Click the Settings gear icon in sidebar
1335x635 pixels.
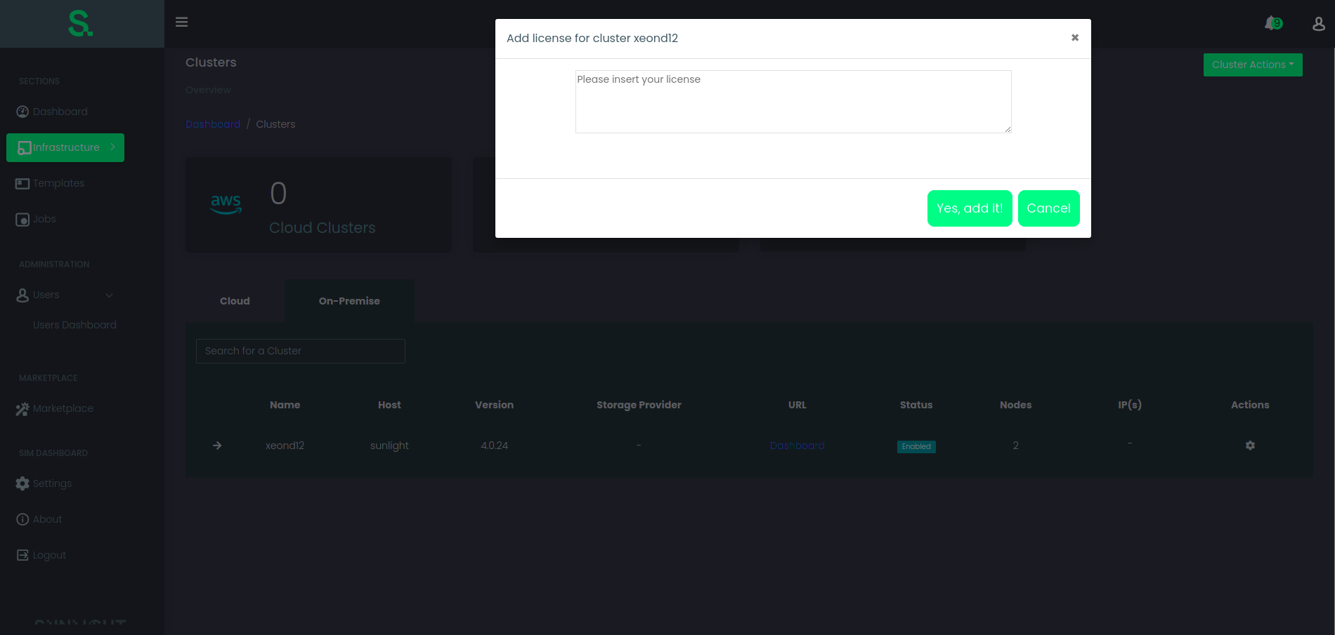click(22, 483)
